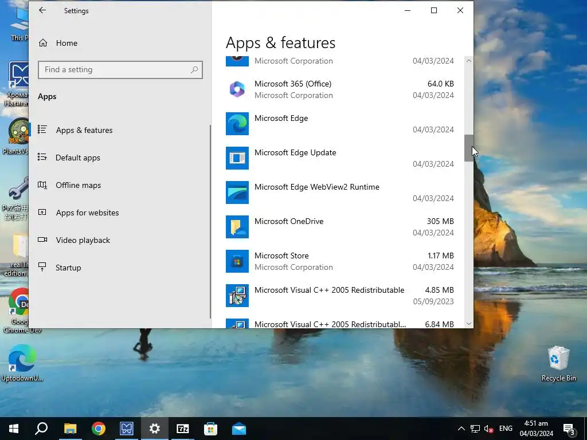This screenshot has width=587, height=440.
Task: Open Home in Settings sidebar
Action: coord(66,43)
